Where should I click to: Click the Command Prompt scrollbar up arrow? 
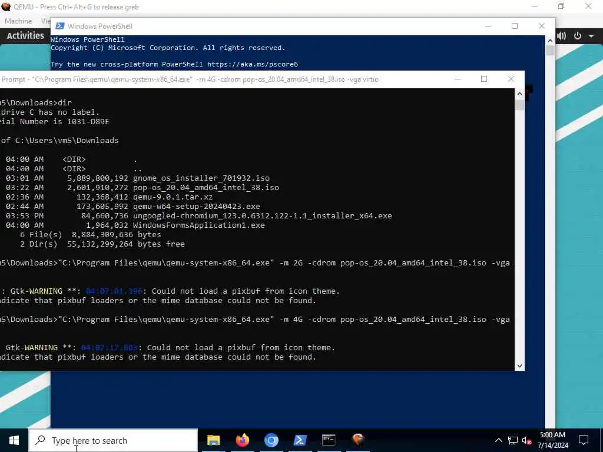[x=519, y=94]
